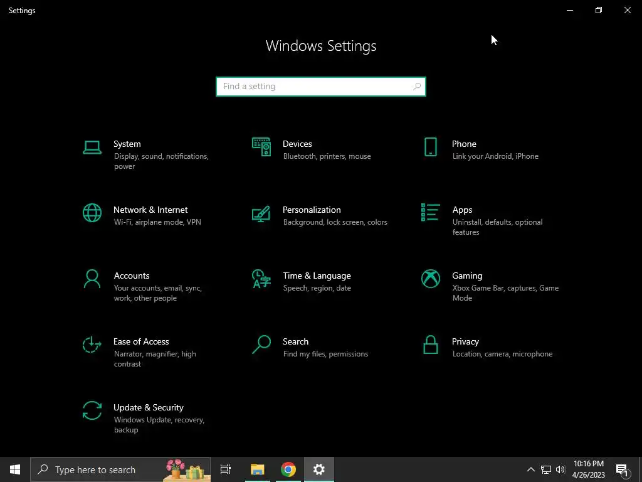Screen dimensions: 642x482
Task: Click the Settings gear in the taskbar
Action: 319,469
